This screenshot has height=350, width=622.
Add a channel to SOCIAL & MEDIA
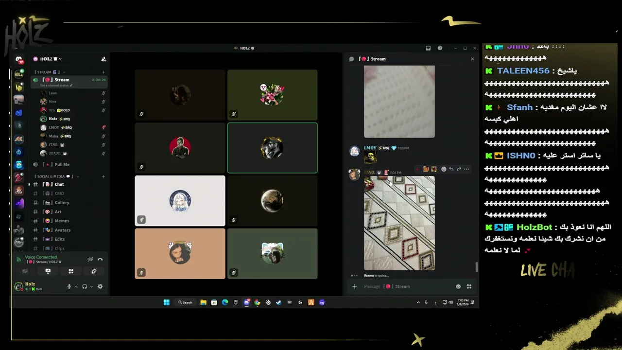[104, 176]
